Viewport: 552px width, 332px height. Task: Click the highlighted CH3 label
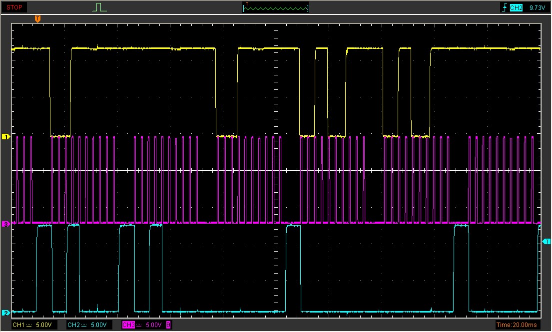click(128, 325)
